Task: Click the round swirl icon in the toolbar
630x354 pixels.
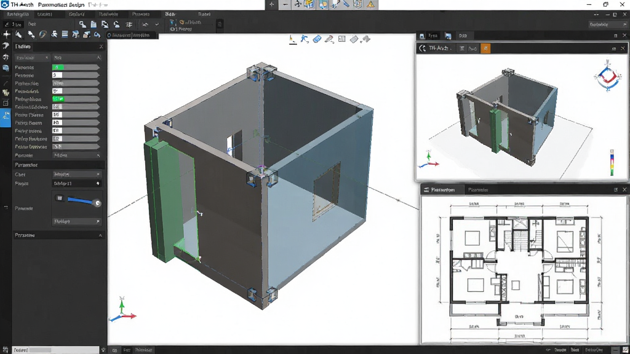Action: [42, 34]
